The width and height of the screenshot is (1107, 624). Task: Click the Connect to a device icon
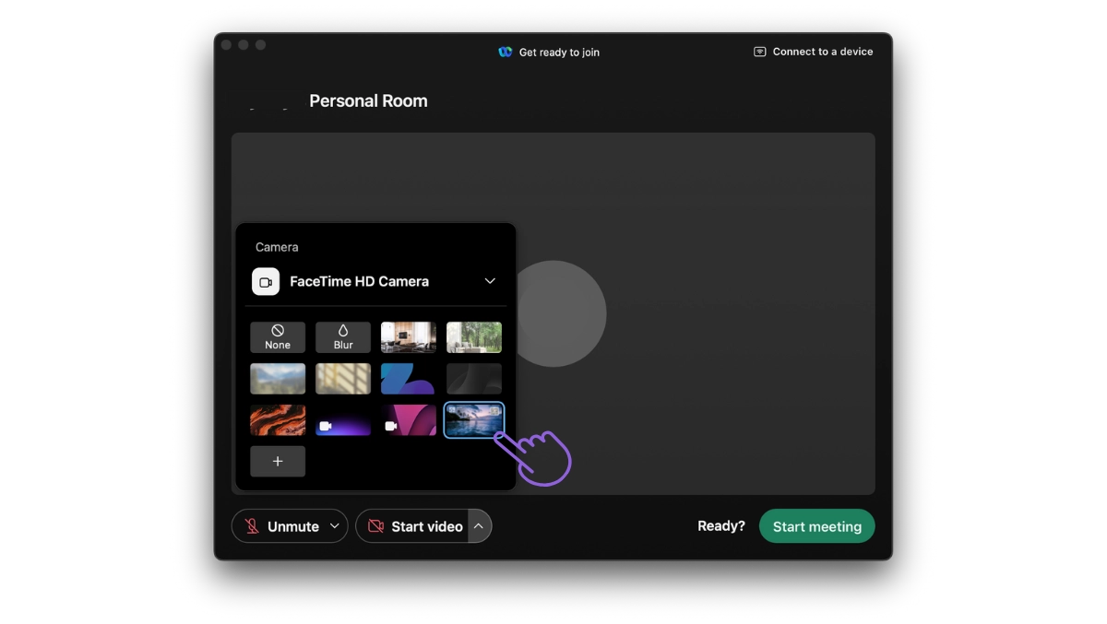pyautogui.click(x=758, y=52)
